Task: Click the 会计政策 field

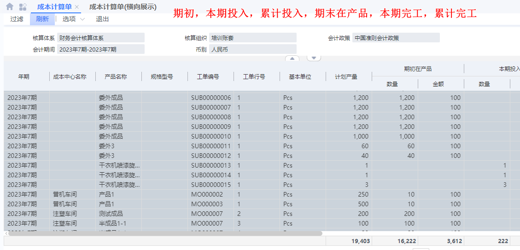Action: click(396, 38)
